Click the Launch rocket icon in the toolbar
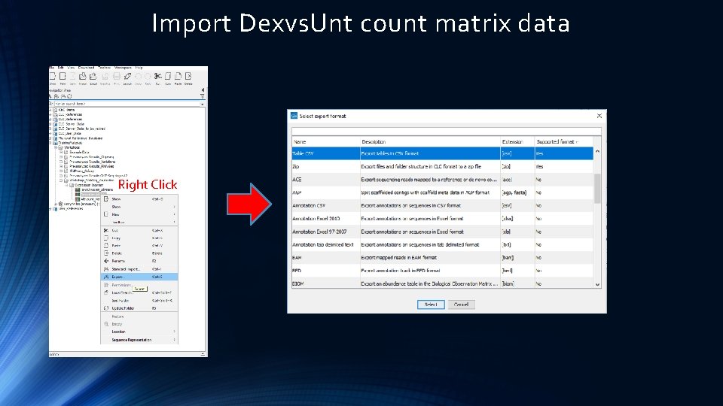Screen dimensions: 723x406 [x=127, y=76]
